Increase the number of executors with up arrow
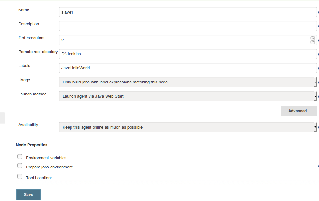The height and width of the screenshot is (201, 319). (312, 38)
